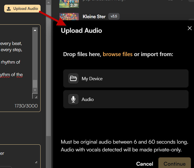This screenshot has width=194, height=168.
Task: Click the lyrics box scroll-up arrow
Action: pos(35,30)
